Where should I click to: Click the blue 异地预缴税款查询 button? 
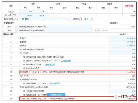56,95
